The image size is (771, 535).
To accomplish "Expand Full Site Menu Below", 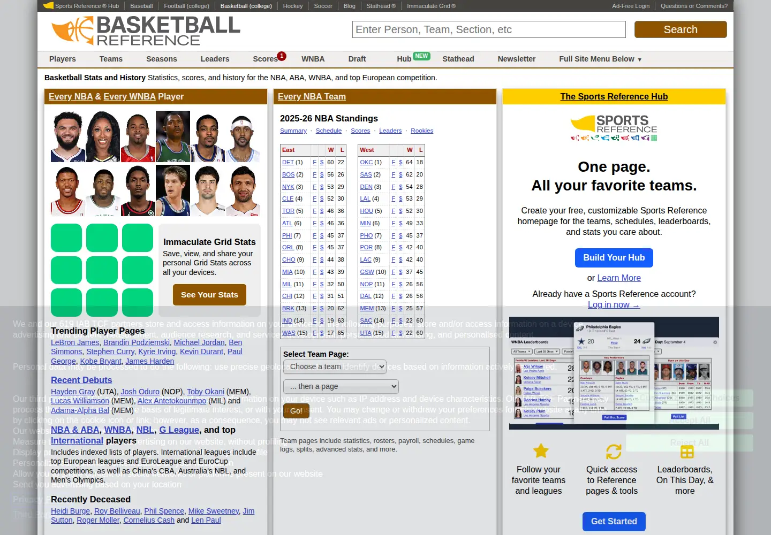I will coord(600,59).
